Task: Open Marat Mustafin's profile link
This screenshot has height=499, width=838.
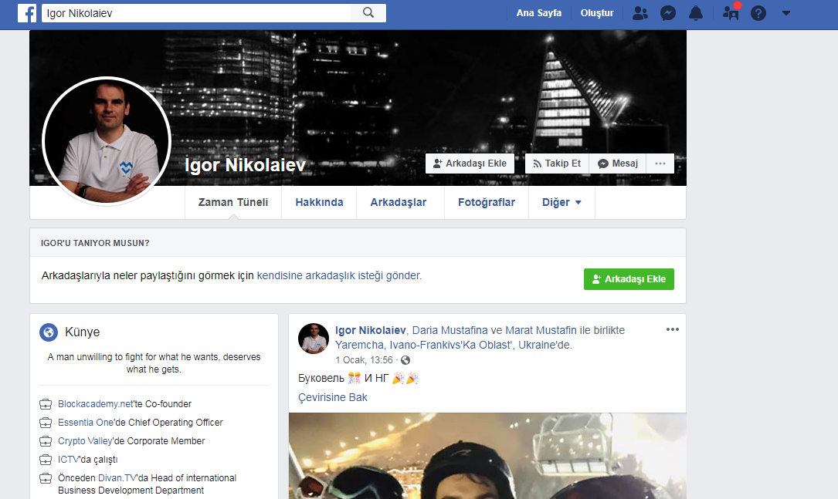Action: pos(541,330)
